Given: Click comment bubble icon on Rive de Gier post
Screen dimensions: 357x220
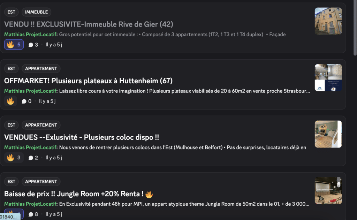Looking at the screenshot, I should pyautogui.click(x=31, y=45).
